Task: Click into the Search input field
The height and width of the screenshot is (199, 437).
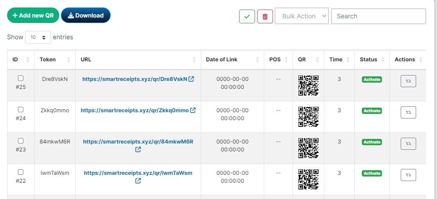Action: 378,16
